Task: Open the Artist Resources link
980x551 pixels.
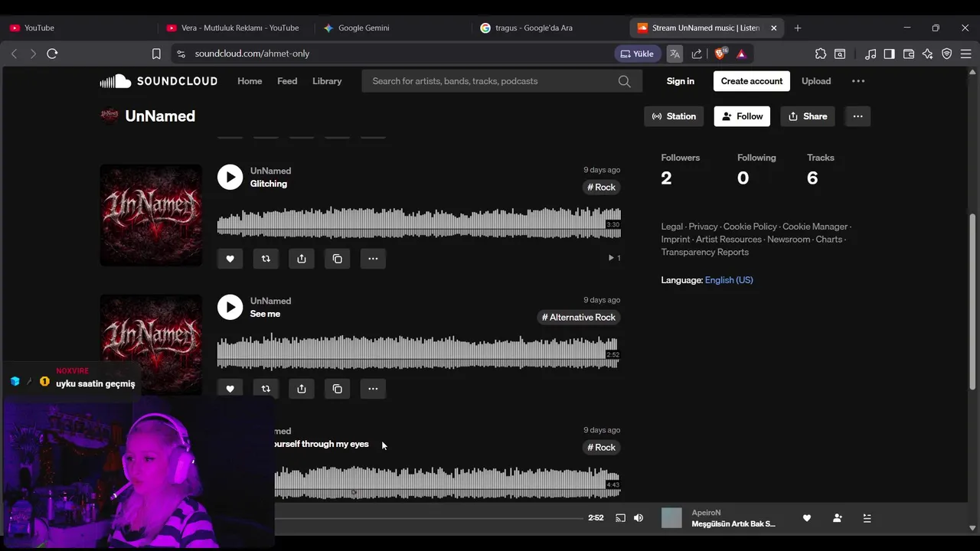Action: [729, 240]
